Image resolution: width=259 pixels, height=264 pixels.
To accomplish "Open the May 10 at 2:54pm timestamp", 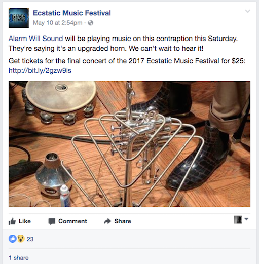I will (x=58, y=23).
